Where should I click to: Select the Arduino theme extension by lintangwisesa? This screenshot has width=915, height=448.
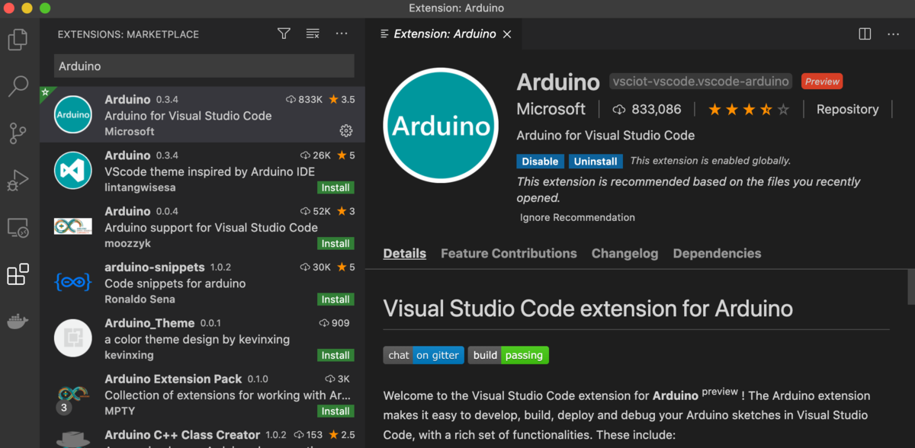click(202, 171)
